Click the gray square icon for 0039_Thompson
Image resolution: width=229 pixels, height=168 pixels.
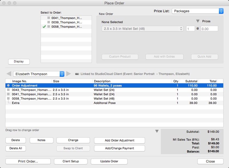(x=49, y=22)
